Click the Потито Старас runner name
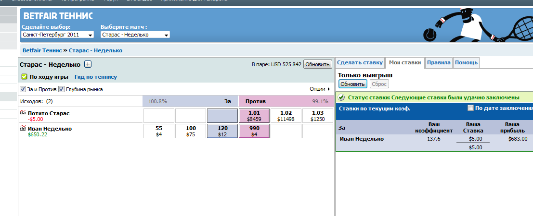 [x=49, y=113]
